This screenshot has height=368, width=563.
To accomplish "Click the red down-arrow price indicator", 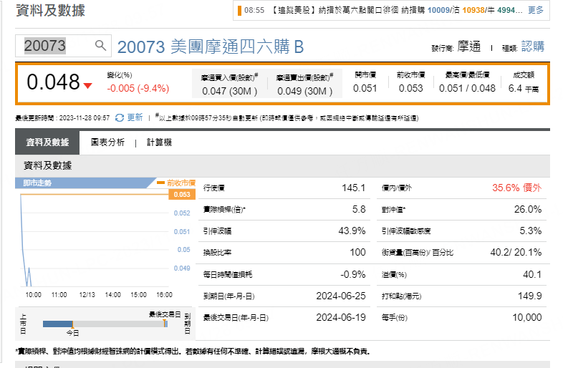I will (x=87, y=86).
